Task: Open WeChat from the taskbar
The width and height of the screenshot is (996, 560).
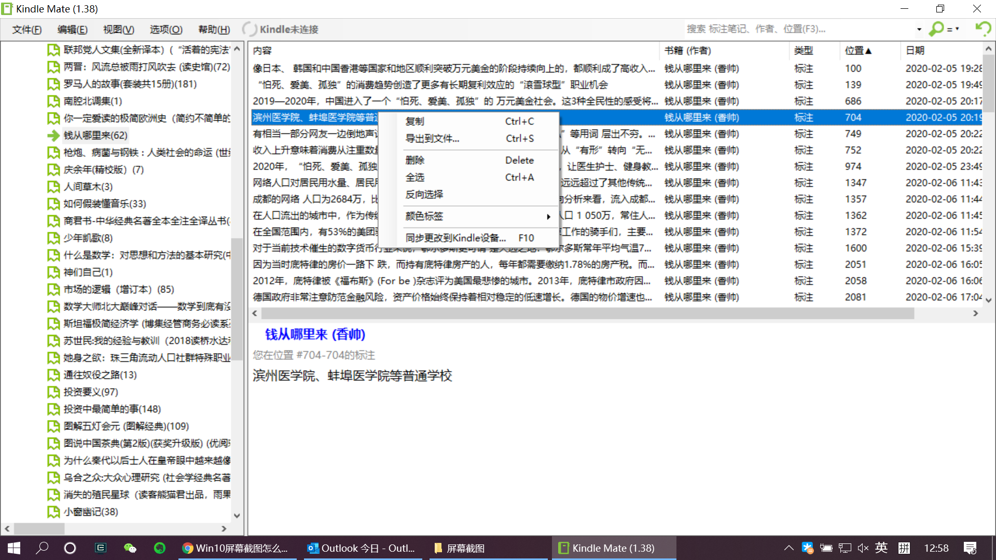Action: pyautogui.click(x=130, y=548)
